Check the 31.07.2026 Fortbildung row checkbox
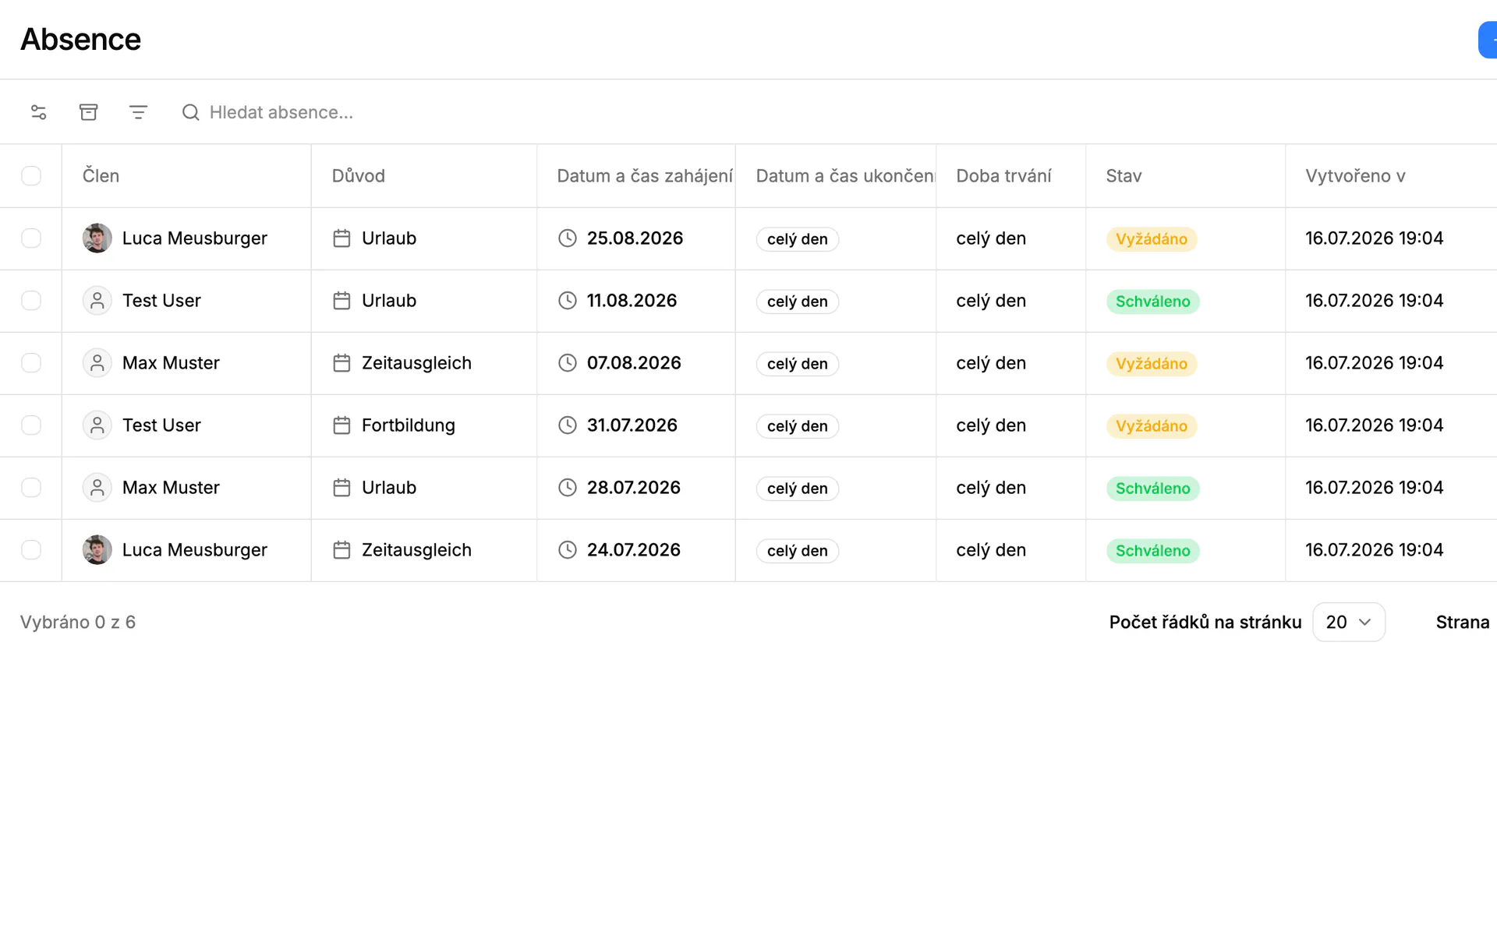The image size is (1497, 935). (31, 425)
